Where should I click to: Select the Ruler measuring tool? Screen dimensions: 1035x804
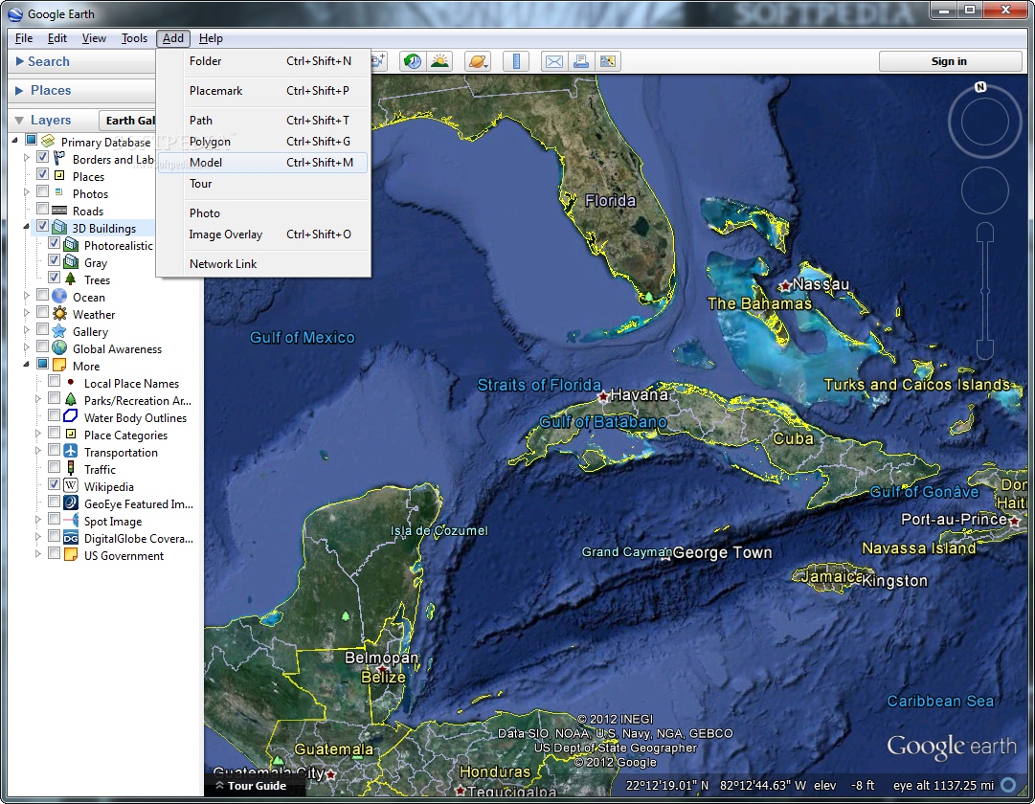pyautogui.click(x=516, y=61)
